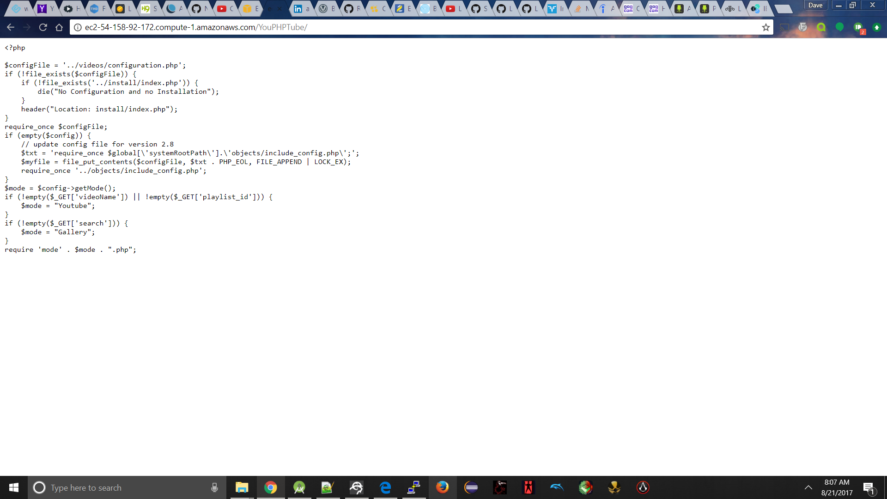Screen dimensions: 887x499
Task: Activate the voice search microphone
Action: coord(214,487)
